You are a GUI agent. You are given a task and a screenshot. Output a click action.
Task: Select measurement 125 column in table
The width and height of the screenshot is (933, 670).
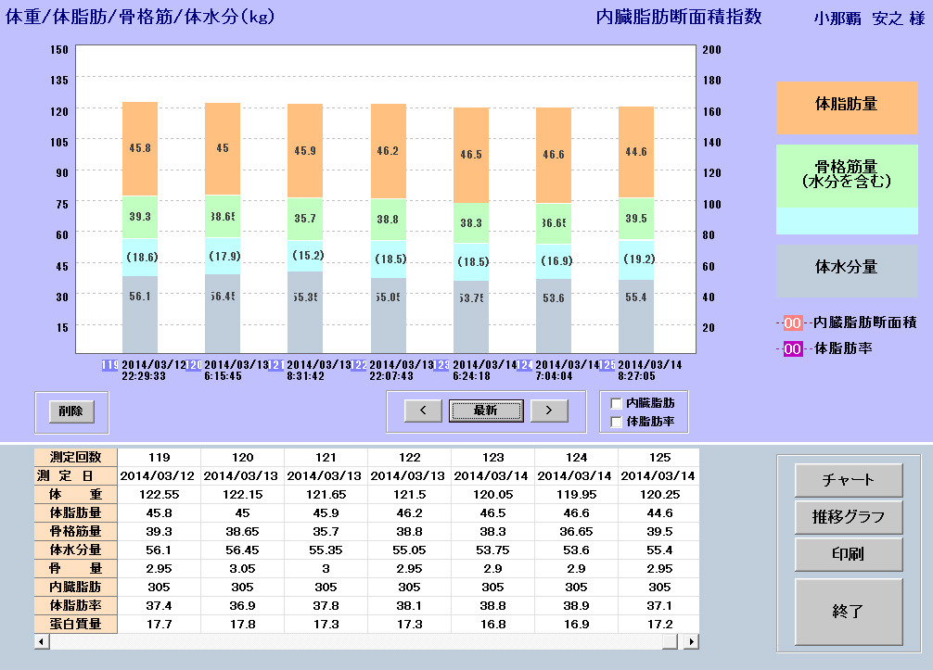(x=658, y=457)
